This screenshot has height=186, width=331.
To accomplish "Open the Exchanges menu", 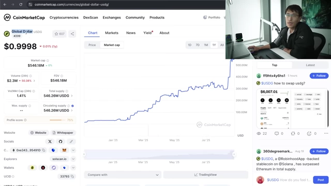I will coord(112,18).
